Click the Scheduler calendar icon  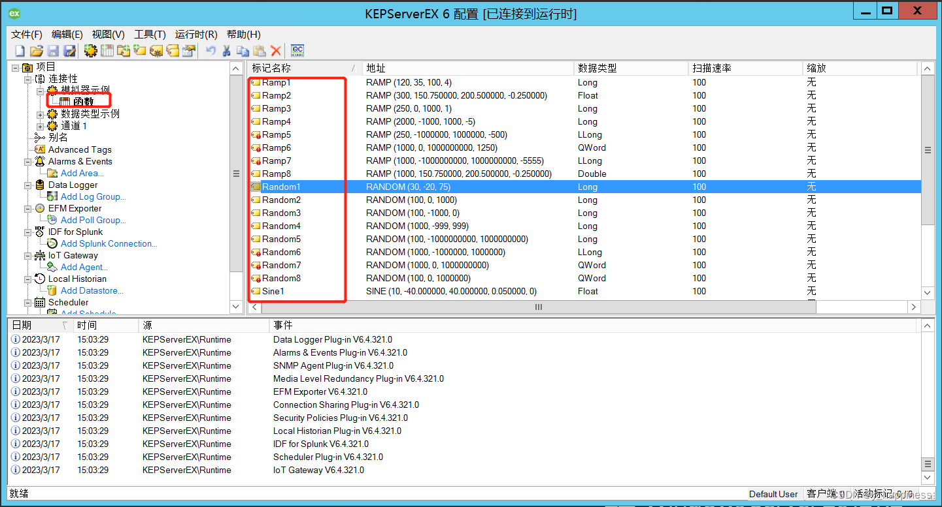[x=40, y=302]
